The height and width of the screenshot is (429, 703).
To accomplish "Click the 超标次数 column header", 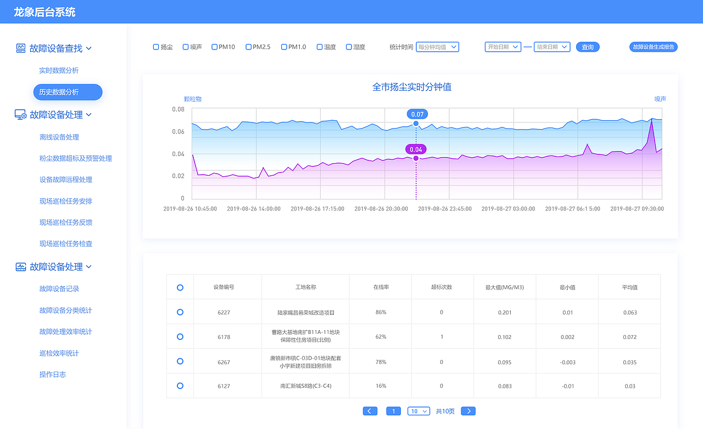I will pos(442,287).
